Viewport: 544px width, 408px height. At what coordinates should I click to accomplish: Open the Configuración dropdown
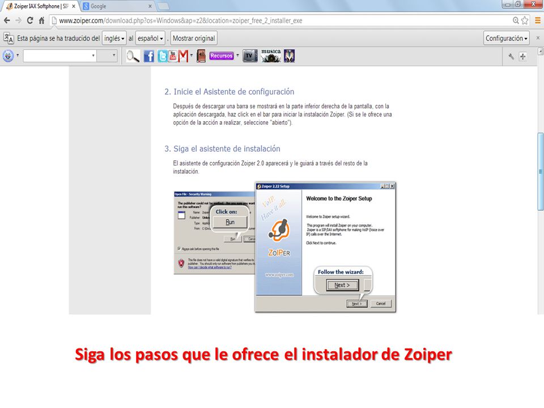coord(507,38)
